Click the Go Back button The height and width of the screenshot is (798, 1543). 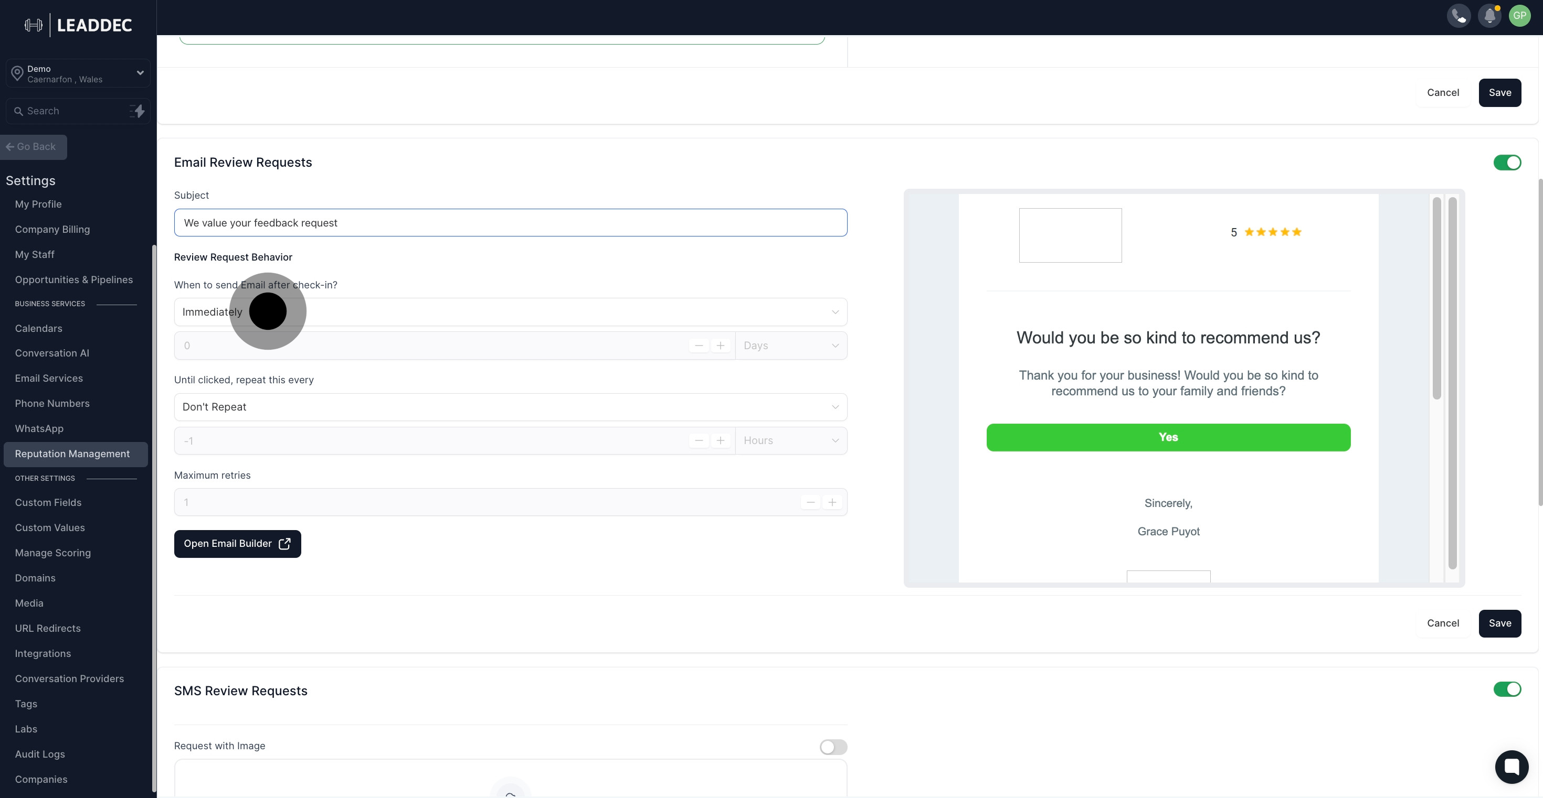[33, 147]
